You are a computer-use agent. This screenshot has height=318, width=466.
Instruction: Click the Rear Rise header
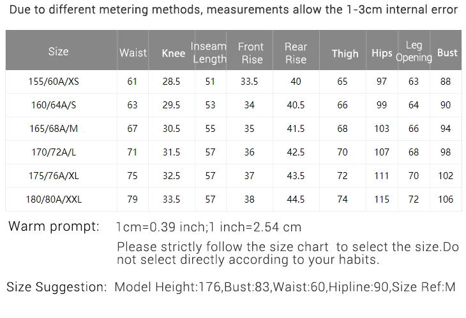(x=296, y=53)
